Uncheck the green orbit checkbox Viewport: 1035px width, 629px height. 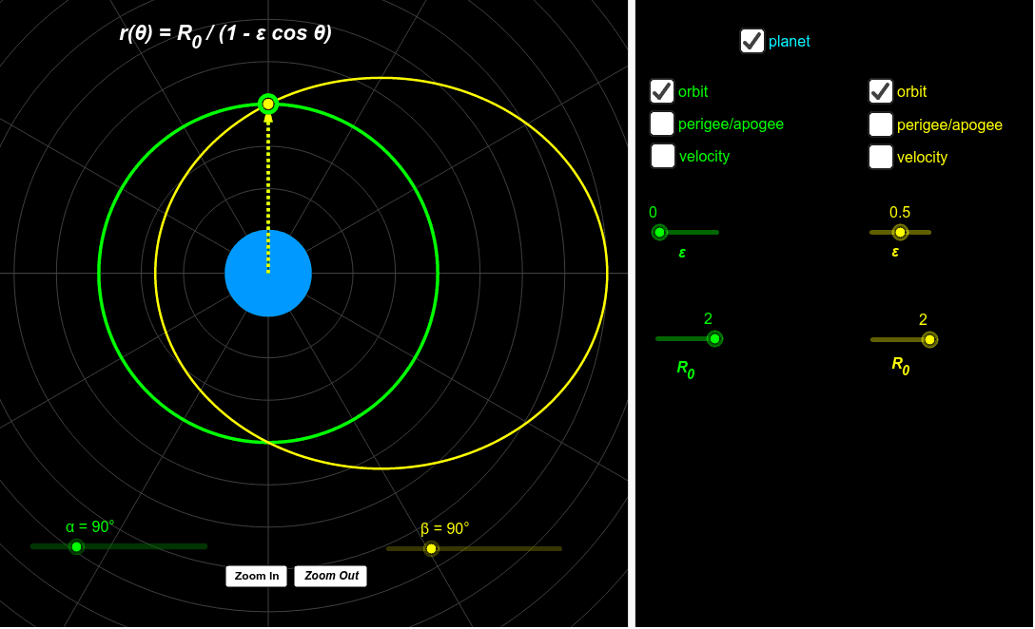(661, 91)
